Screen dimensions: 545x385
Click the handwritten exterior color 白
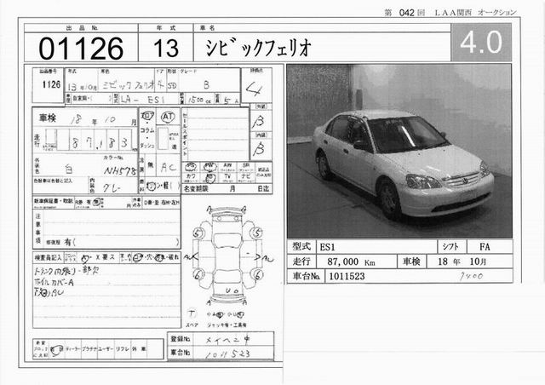(x=68, y=170)
